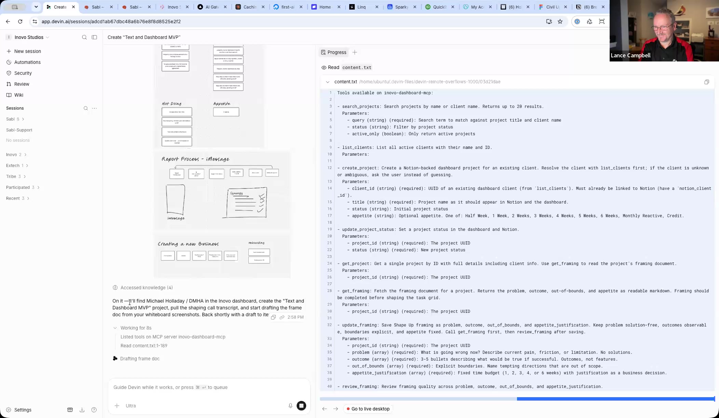Switch to the Caching browser tab
The width and height of the screenshot is (719, 418).
[x=250, y=7]
